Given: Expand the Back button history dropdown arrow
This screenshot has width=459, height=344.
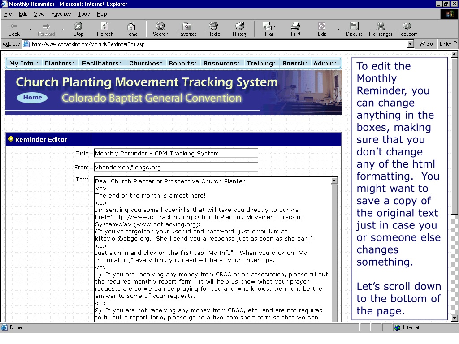Looking at the screenshot, I should tap(30, 29).
